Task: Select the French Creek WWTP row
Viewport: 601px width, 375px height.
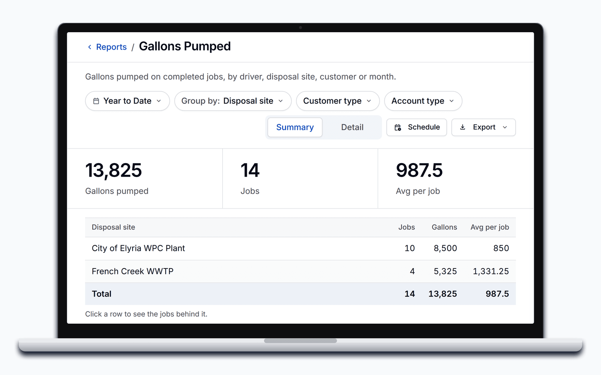Action: click(300, 271)
